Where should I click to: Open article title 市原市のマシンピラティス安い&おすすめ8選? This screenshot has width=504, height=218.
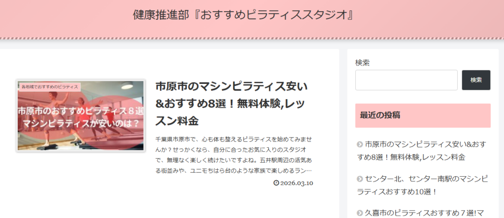232,104
